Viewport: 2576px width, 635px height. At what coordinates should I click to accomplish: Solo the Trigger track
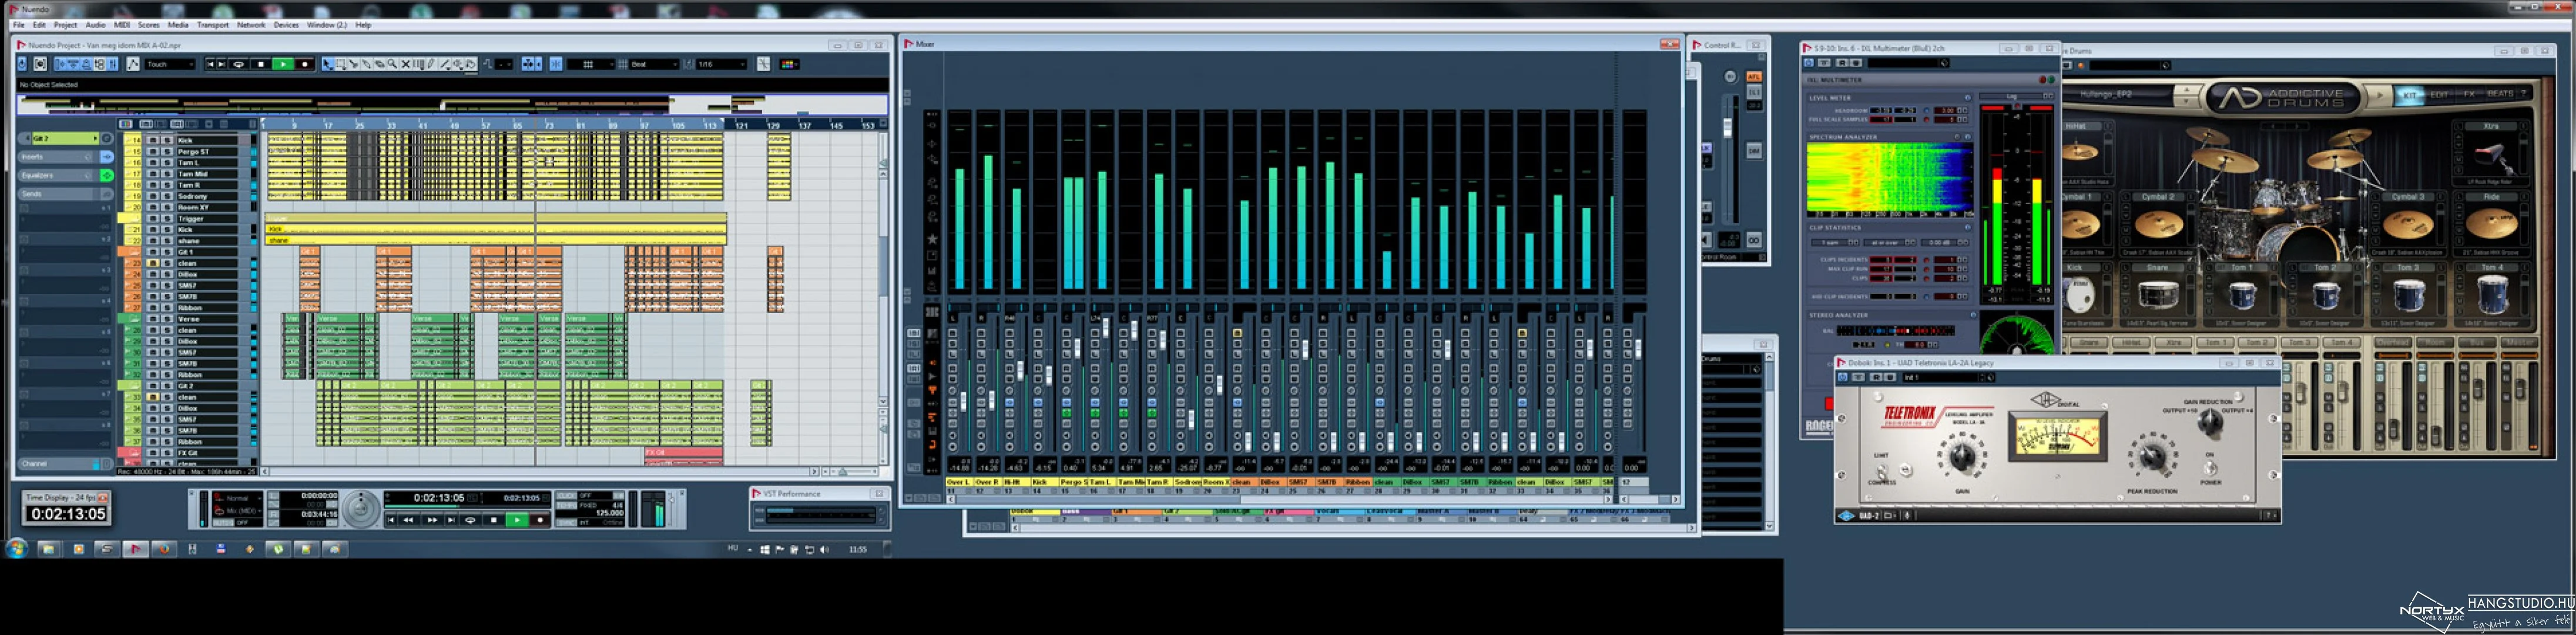pos(167,219)
